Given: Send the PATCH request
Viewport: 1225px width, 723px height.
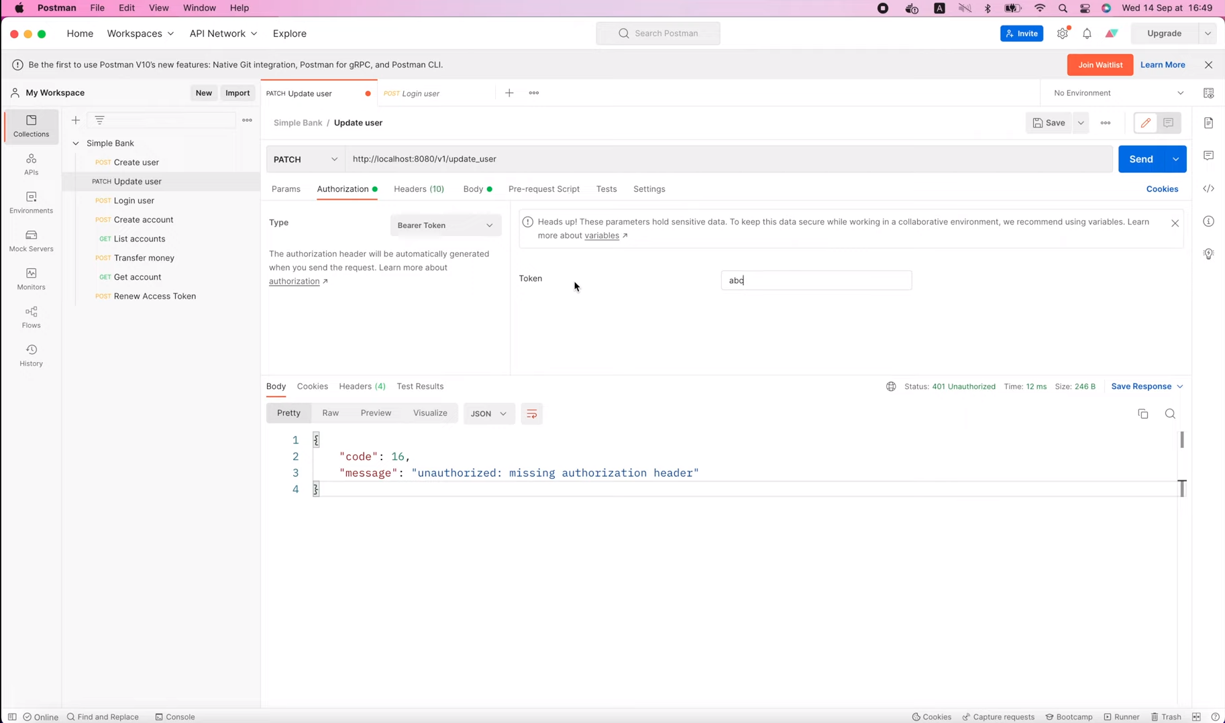Looking at the screenshot, I should point(1141,159).
